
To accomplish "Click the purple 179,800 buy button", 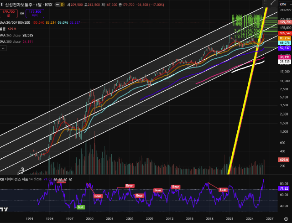I will pos(35,14).
